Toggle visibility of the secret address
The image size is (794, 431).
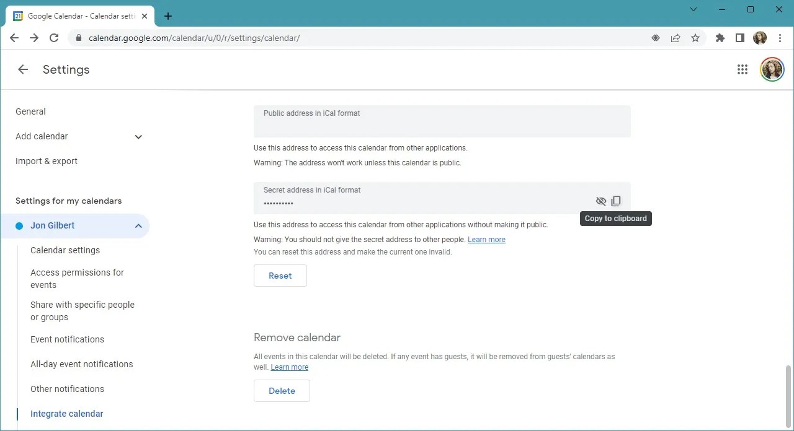600,201
